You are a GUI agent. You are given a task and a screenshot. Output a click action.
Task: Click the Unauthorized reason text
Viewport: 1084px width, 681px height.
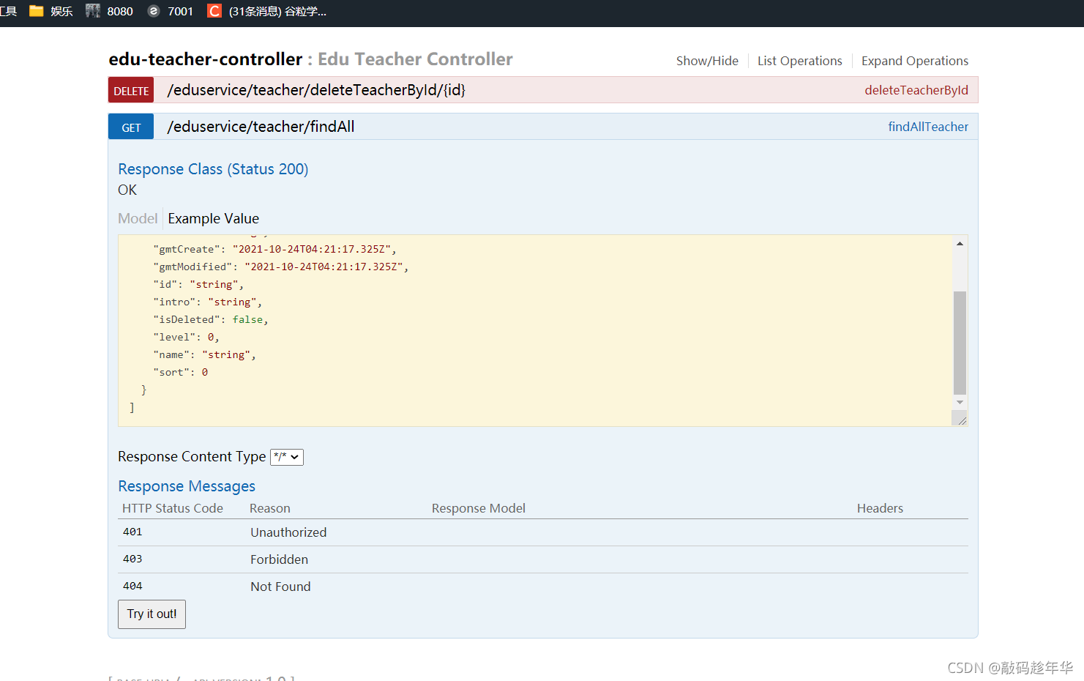pyautogui.click(x=288, y=532)
